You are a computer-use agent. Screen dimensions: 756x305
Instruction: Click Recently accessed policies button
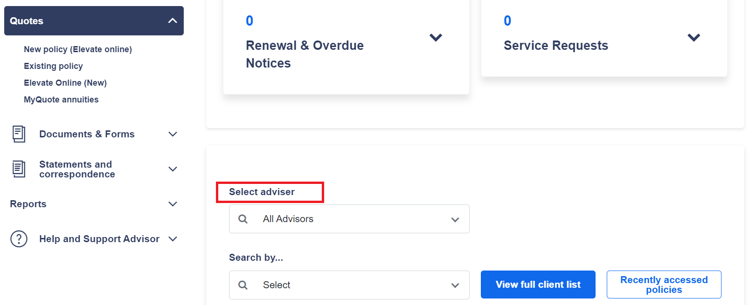(x=664, y=285)
